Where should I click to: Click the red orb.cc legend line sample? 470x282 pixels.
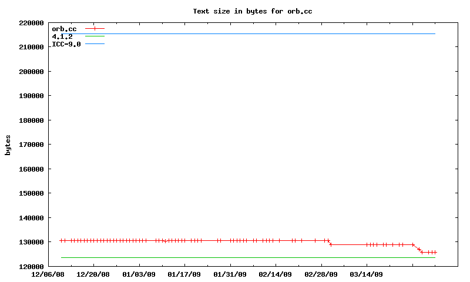[95, 28]
